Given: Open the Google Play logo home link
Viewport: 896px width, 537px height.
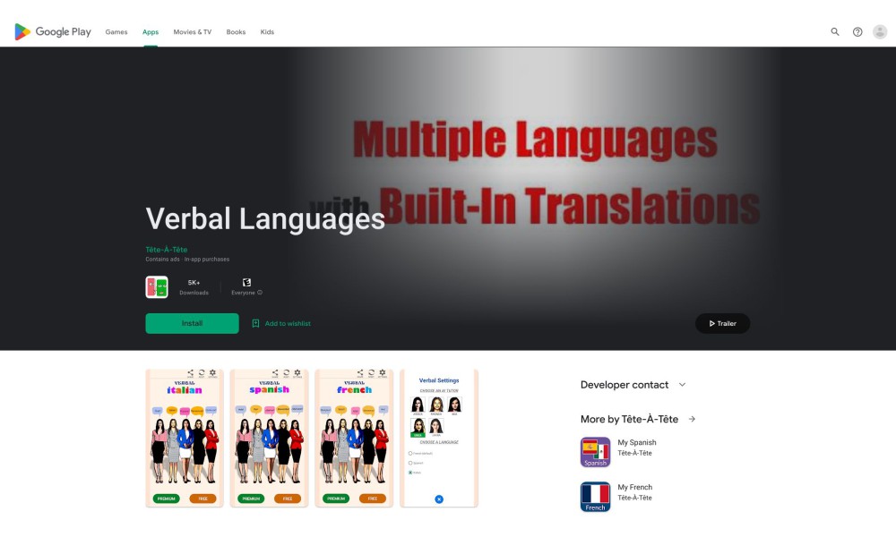Looking at the screenshot, I should 53,32.
